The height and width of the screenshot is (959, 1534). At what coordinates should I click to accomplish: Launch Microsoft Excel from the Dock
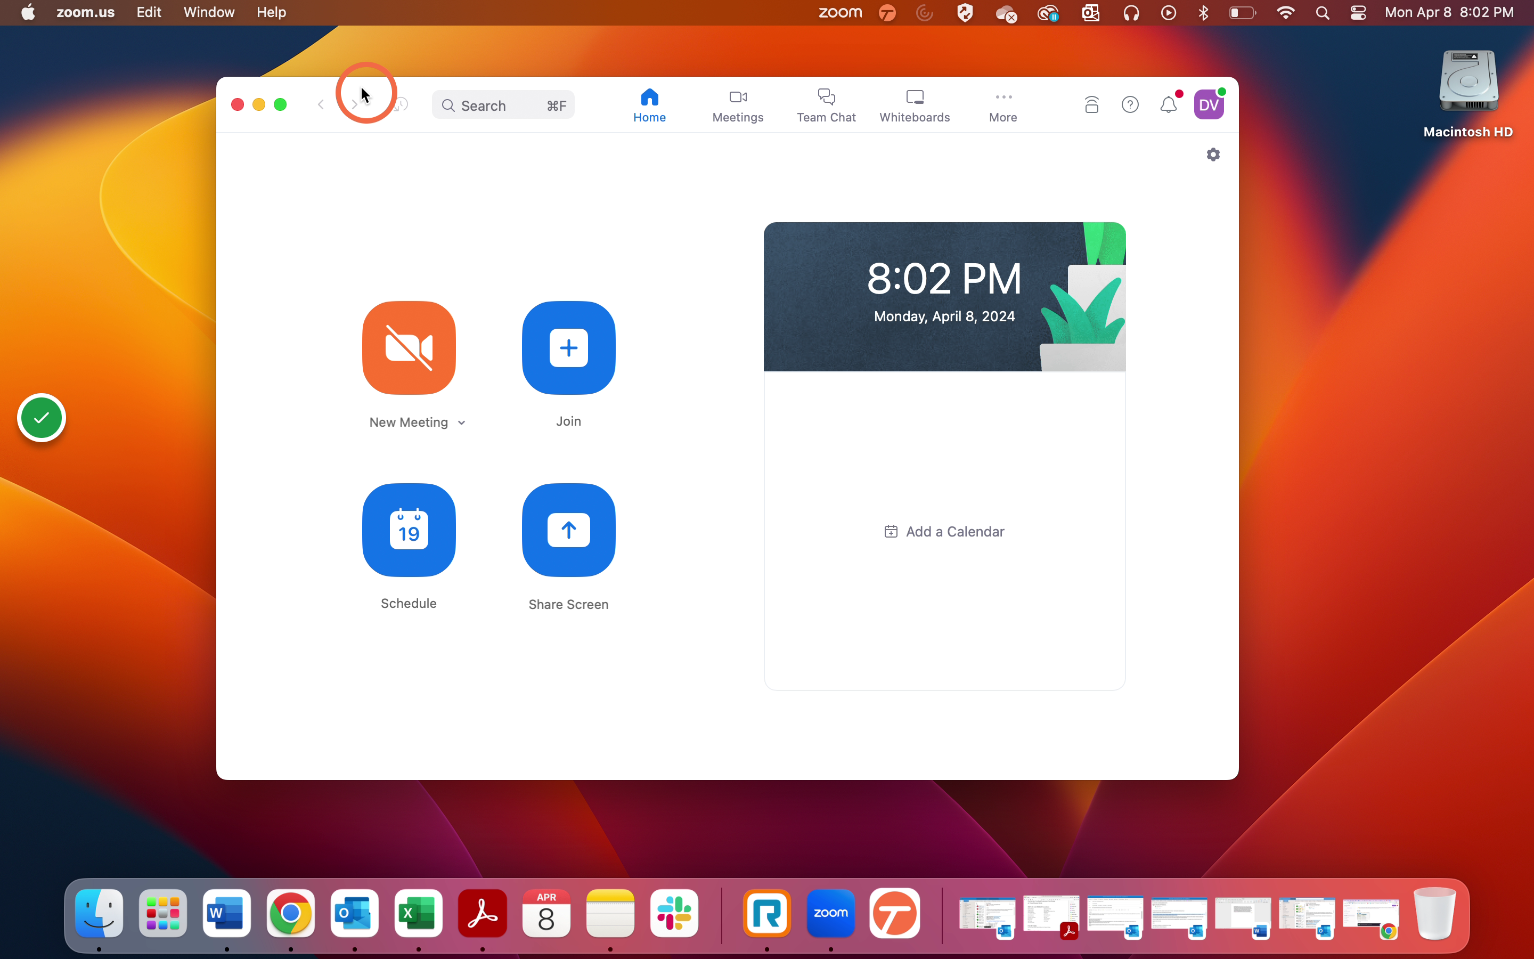[x=418, y=913]
